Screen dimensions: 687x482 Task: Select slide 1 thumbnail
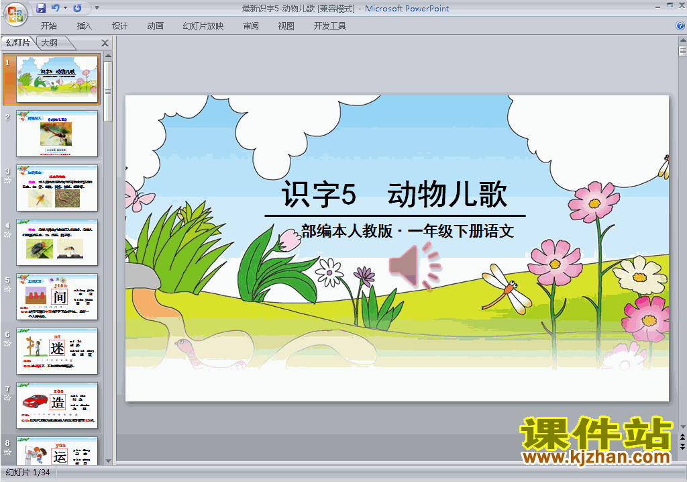click(57, 79)
